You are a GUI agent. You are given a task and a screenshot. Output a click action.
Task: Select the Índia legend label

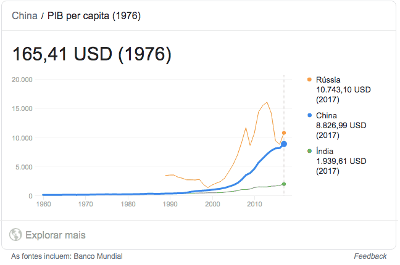tap(326, 151)
